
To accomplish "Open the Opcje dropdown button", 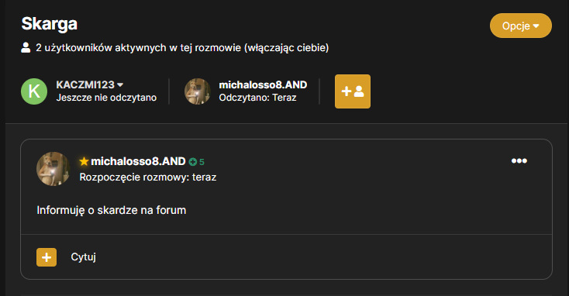I will pos(520,26).
